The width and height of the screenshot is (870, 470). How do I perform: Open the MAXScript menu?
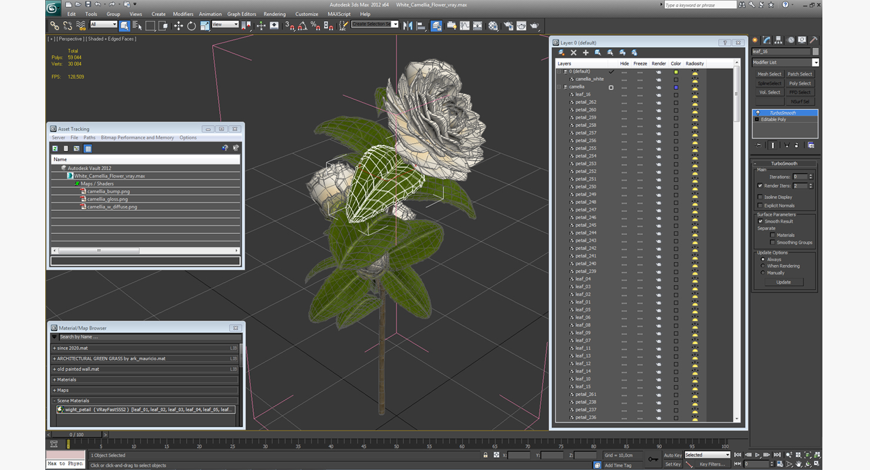click(x=339, y=14)
